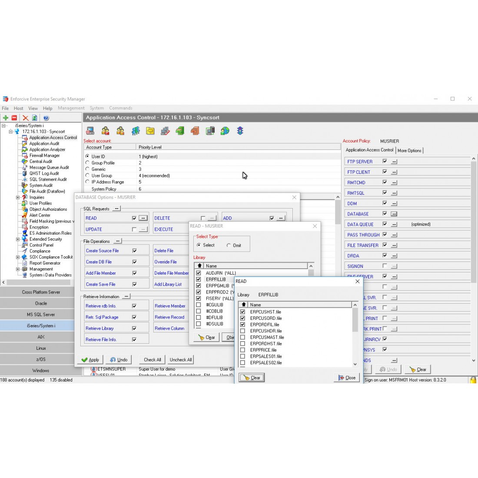Screen dimensions: 478x478
Task: Click the file list vertical scrollbar in READ window
Action: tap(355, 335)
